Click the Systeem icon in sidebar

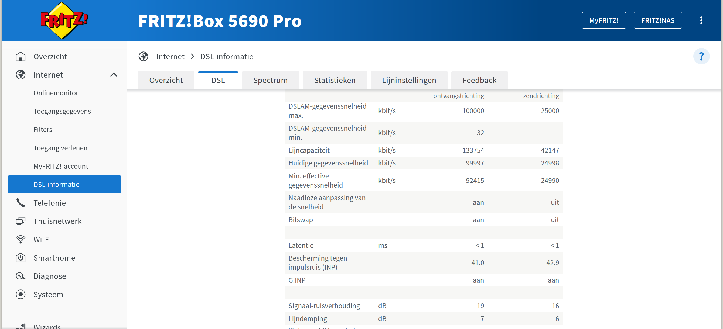pos(21,294)
